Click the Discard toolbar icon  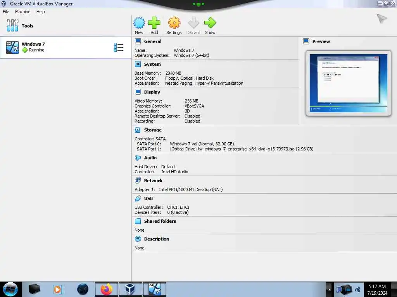point(193,23)
